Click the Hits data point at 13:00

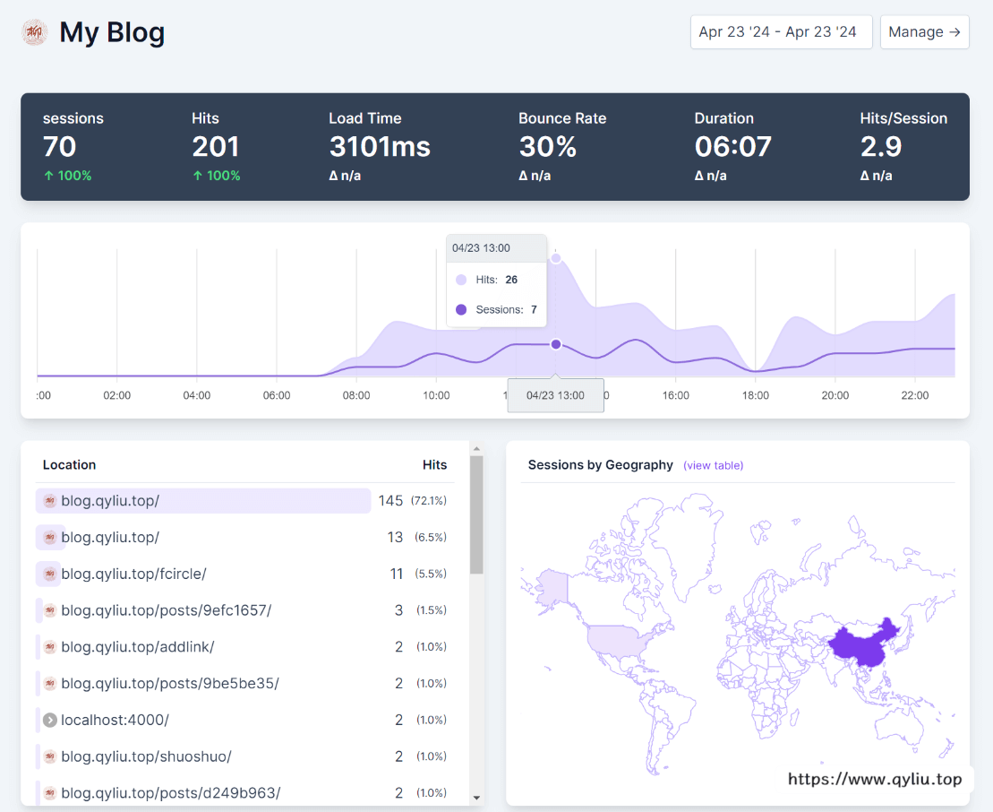[556, 258]
